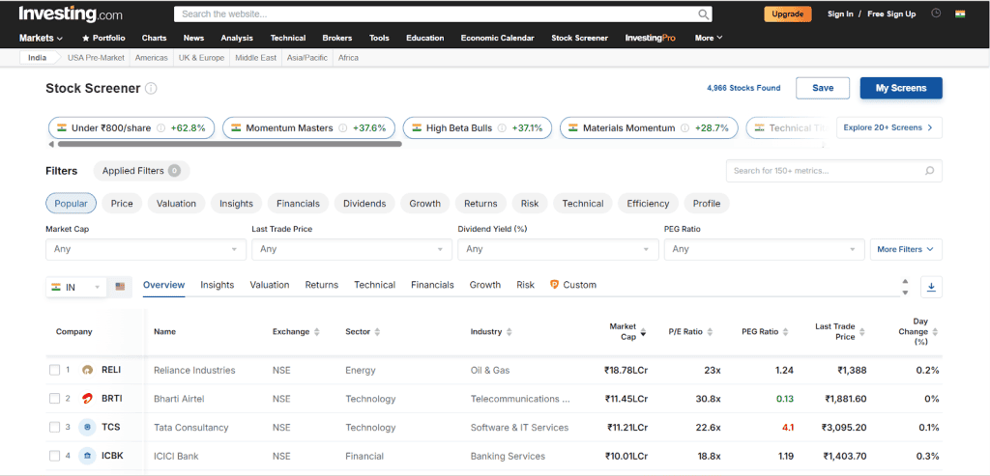Click the Reliance Industries company logo
This screenshot has width=990, height=476.
point(87,370)
